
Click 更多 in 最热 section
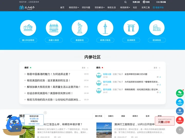click(x=155, y=68)
